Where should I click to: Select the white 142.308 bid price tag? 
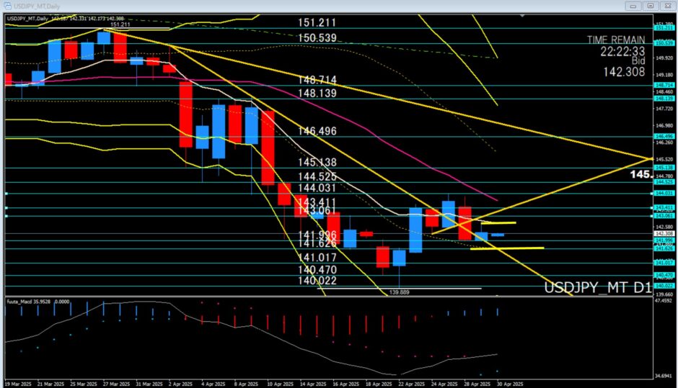coord(664,234)
